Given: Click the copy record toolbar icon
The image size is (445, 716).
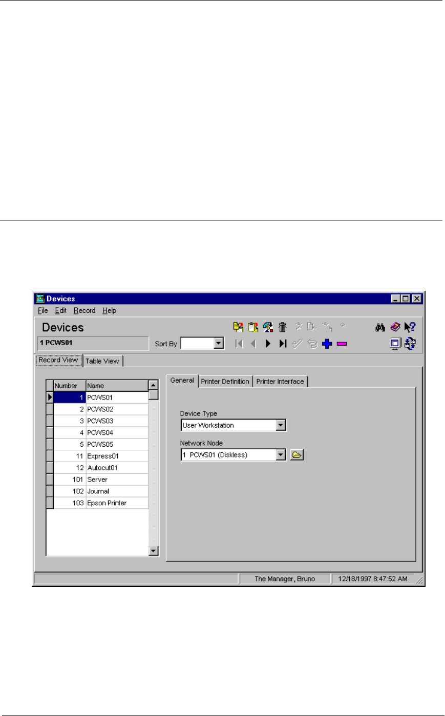Looking at the screenshot, I should [x=238, y=327].
